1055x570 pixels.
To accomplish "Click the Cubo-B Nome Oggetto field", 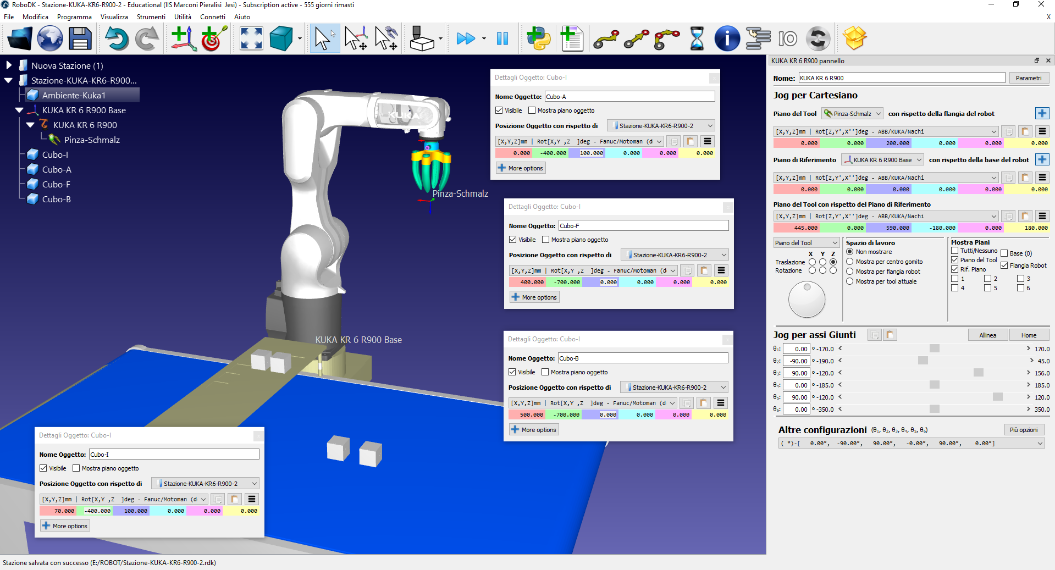I will pyautogui.click(x=643, y=358).
